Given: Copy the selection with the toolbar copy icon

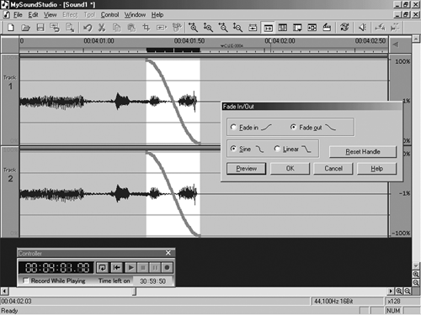Looking at the screenshot, I should [116, 28].
